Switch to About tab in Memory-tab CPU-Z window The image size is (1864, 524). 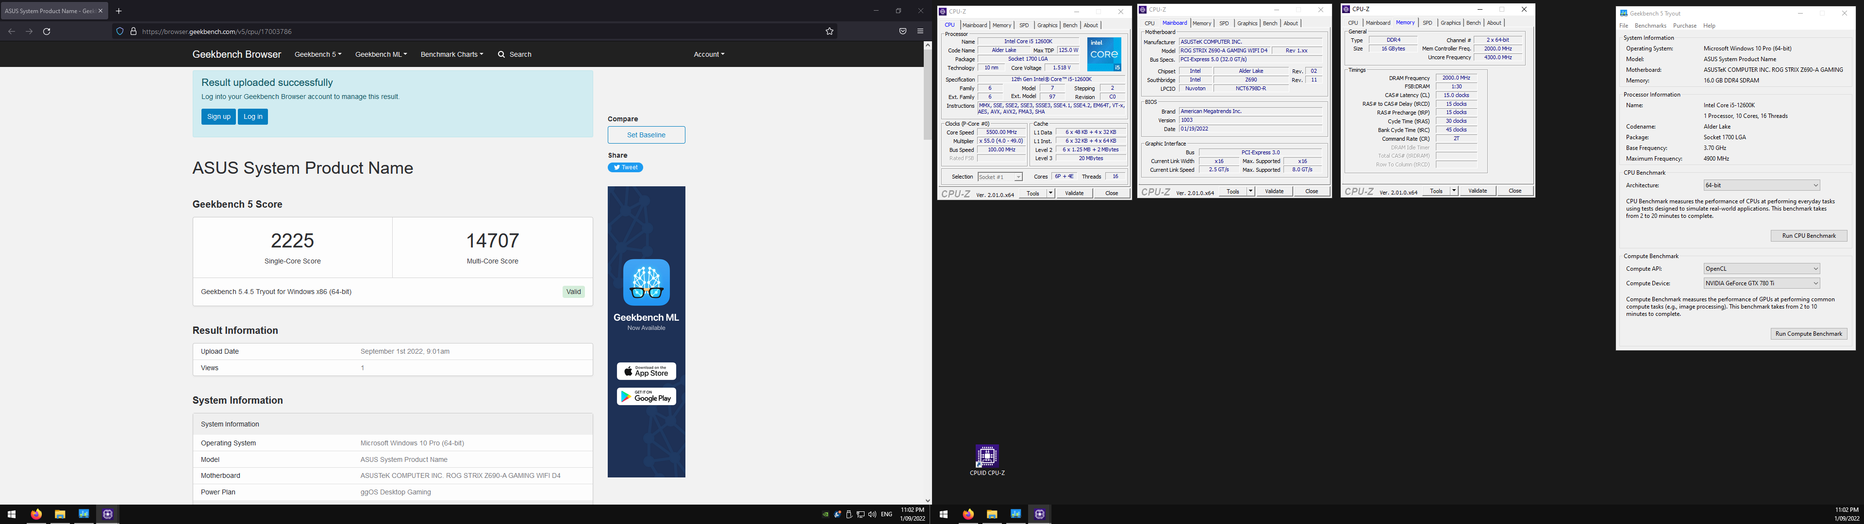[x=1494, y=23]
